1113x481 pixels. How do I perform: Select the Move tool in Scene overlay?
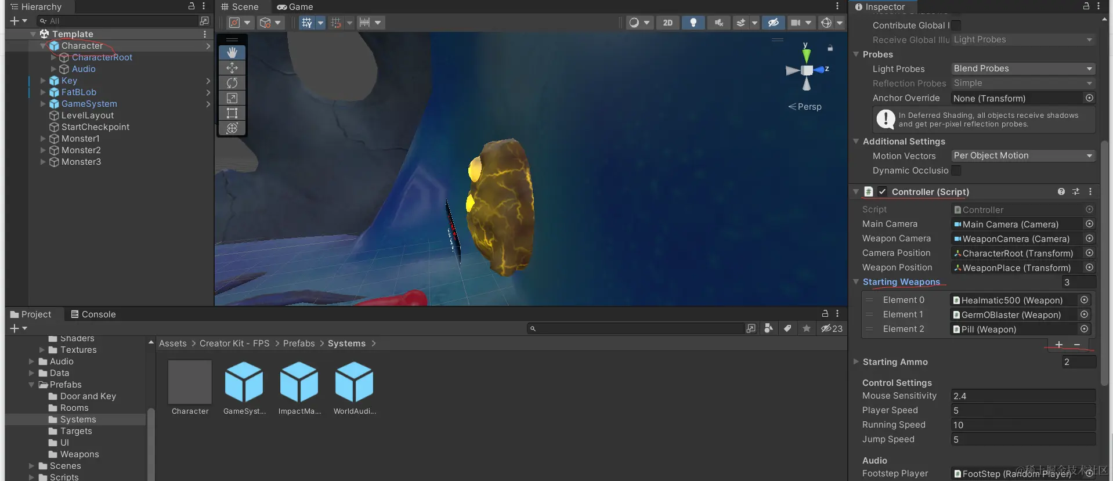[232, 68]
